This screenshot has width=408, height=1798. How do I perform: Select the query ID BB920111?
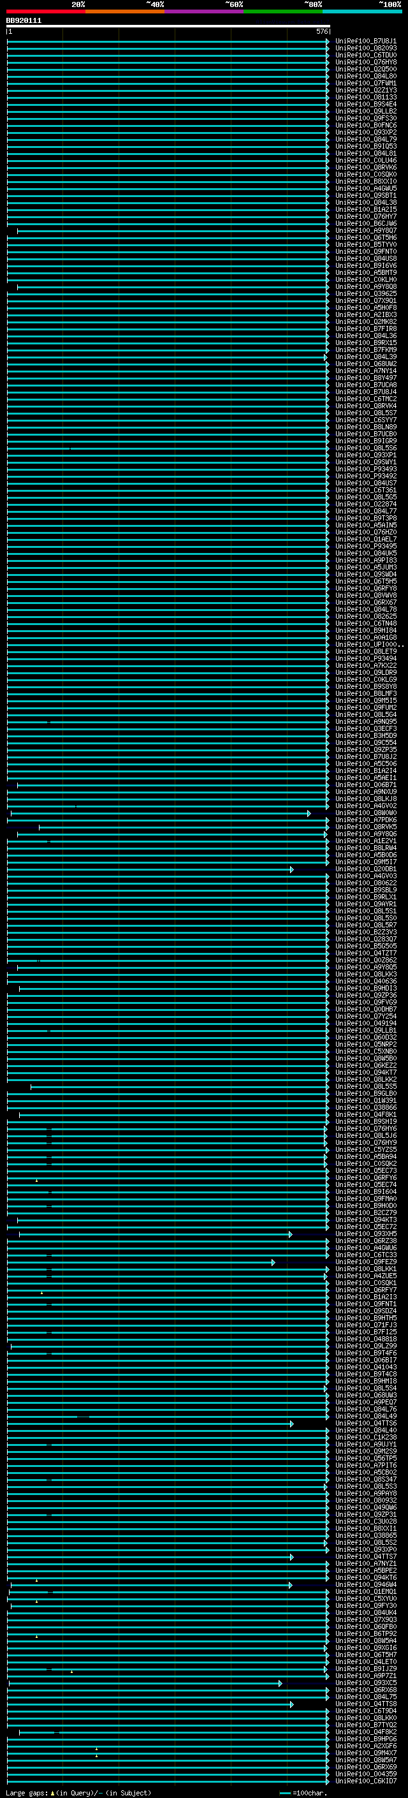click(24, 21)
